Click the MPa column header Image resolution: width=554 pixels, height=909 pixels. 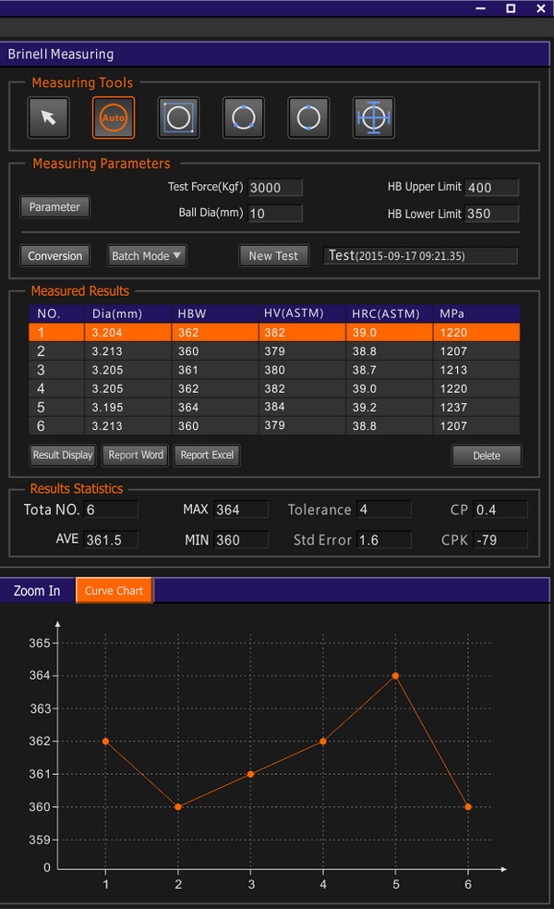(x=477, y=313)
